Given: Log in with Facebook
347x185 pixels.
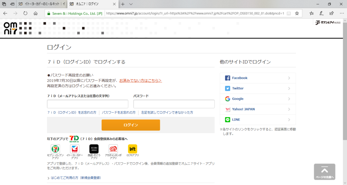Looking at the screenshot, I should (x=258, y=78).
